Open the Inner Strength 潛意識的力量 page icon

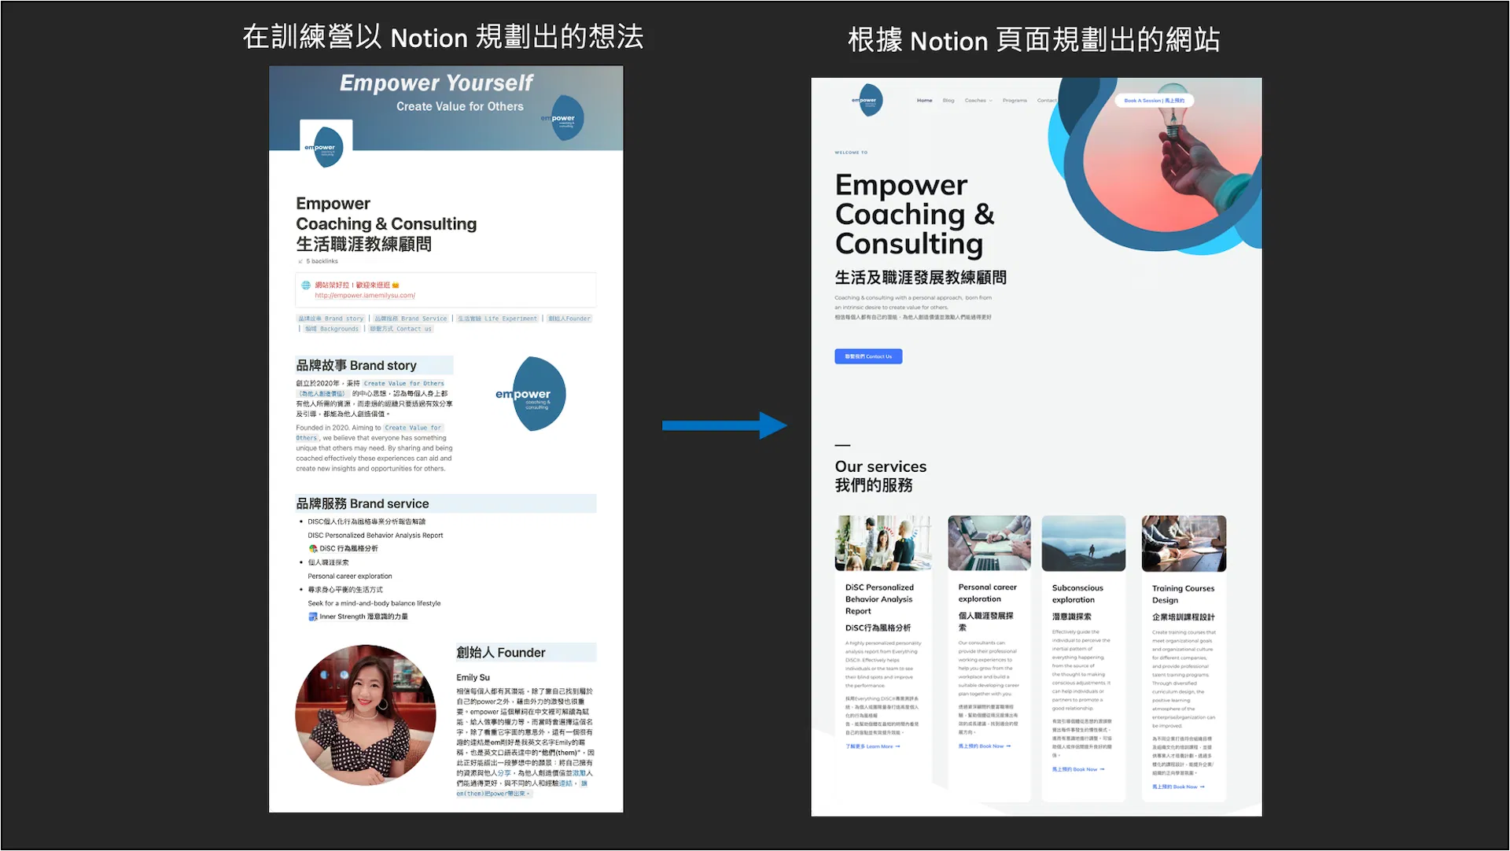pyautogui.click(x=313, y=617)
